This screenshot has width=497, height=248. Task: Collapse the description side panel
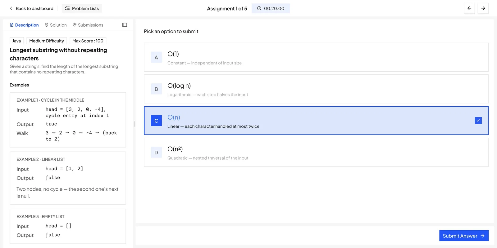(x=125, y=25)
